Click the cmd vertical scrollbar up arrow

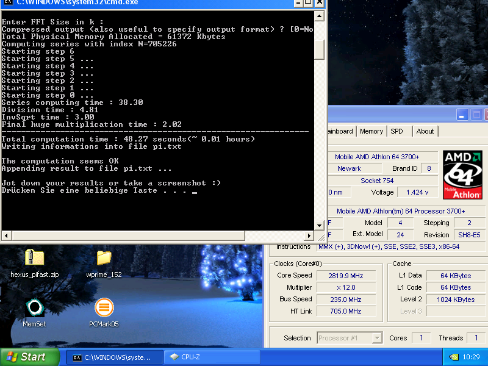(319, 16)
